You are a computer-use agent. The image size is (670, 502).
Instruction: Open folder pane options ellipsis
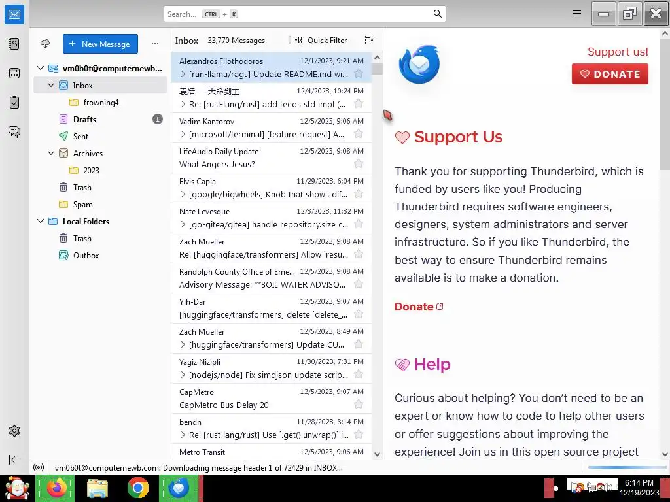tap(155, 44)
